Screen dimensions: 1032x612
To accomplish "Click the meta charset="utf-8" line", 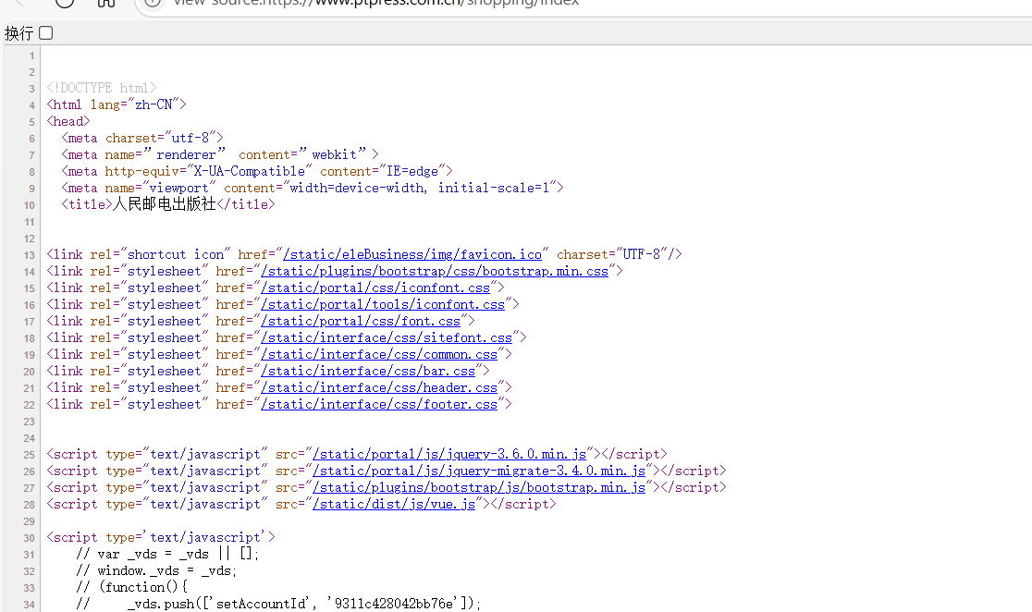I will (142, 138).
